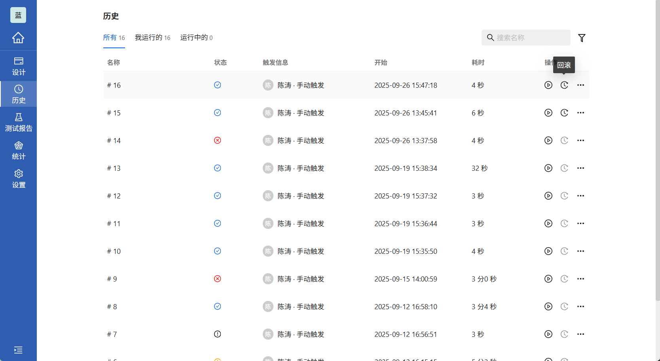Open more actions for build #10

(580, 251)
